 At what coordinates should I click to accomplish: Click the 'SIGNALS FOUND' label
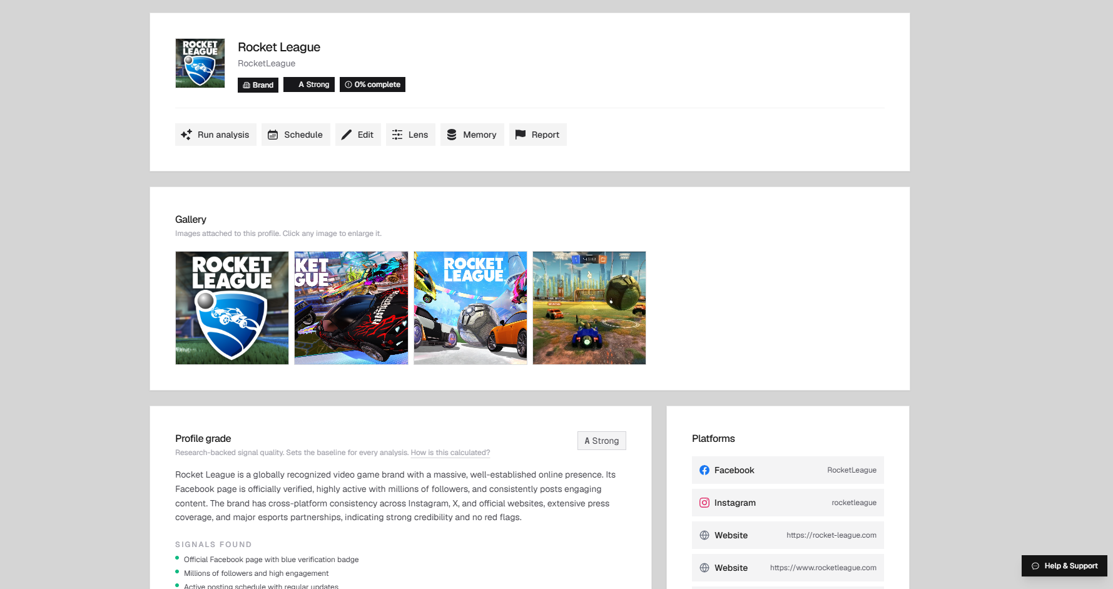pyautogui.click(x=213, y=545)
